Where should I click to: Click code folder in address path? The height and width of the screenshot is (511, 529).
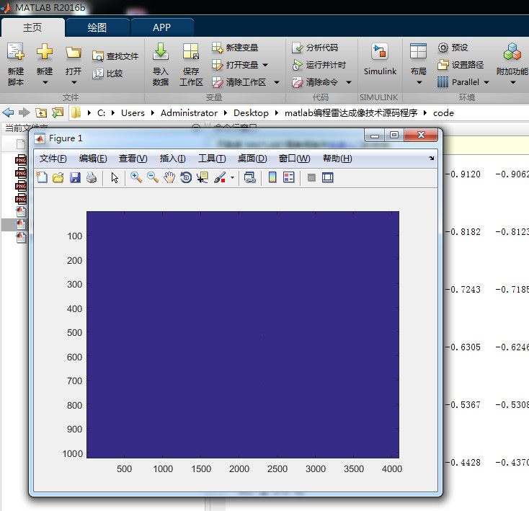[x=443, y=112]
